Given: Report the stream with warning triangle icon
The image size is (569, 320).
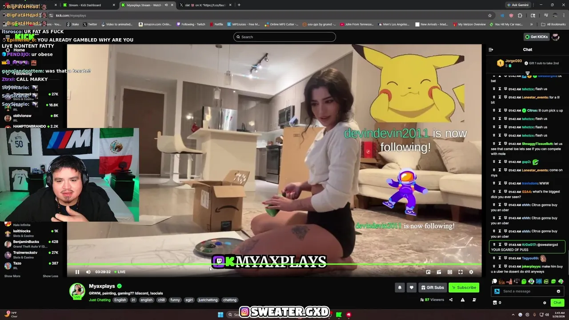Looking at the screenshot, I should tap(462, 300).
